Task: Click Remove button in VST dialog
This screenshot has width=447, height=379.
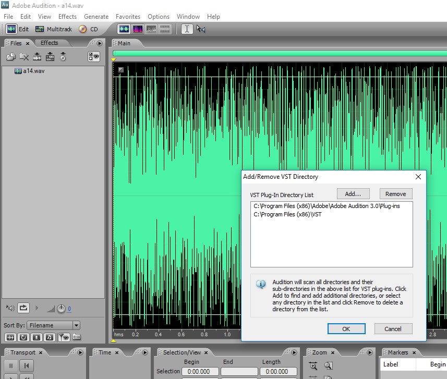Action: (396, 194)
